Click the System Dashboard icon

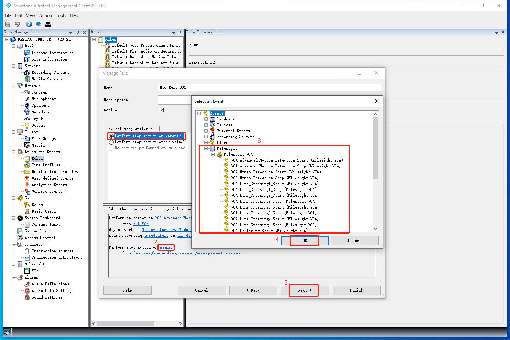pyautogui.click(x=20, y=218)
